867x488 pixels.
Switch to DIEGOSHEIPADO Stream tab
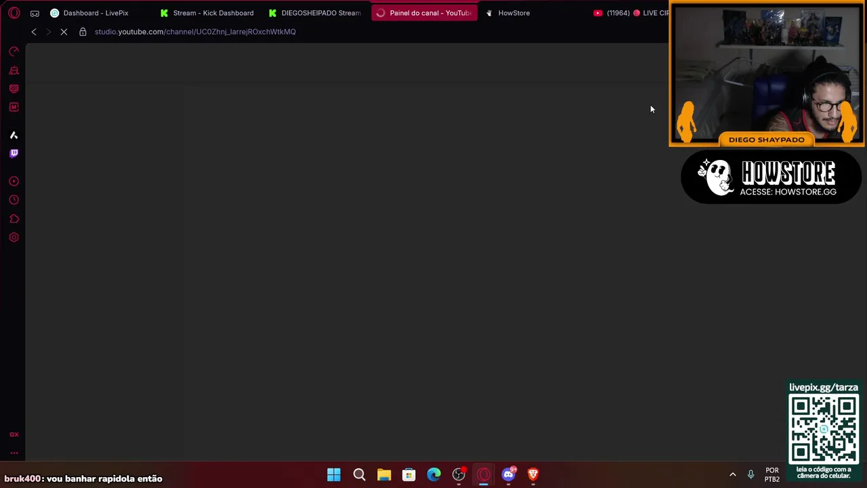(316, 13)
